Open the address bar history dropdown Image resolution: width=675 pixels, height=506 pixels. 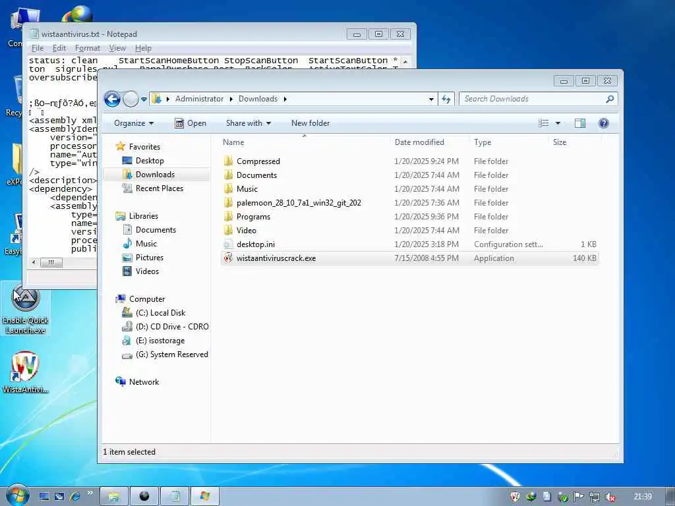tap(431, 99)
